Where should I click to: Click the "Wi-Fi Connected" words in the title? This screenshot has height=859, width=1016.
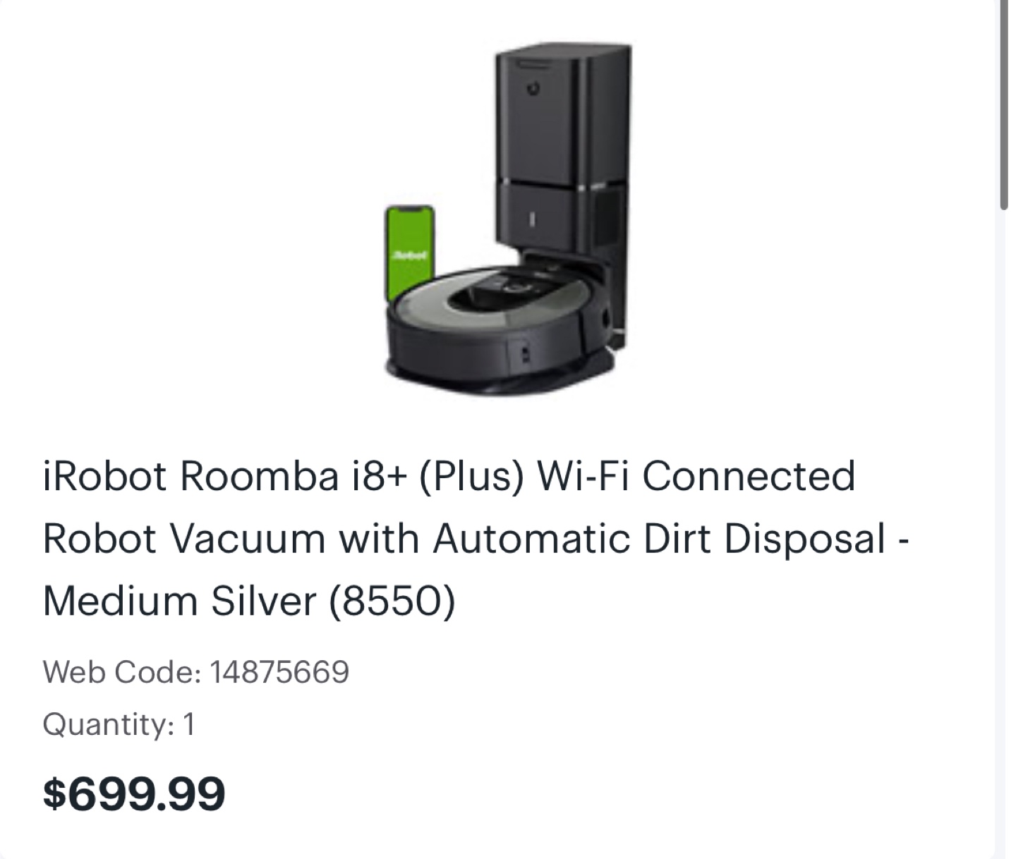pyautogui.click(x=696, y=475)
